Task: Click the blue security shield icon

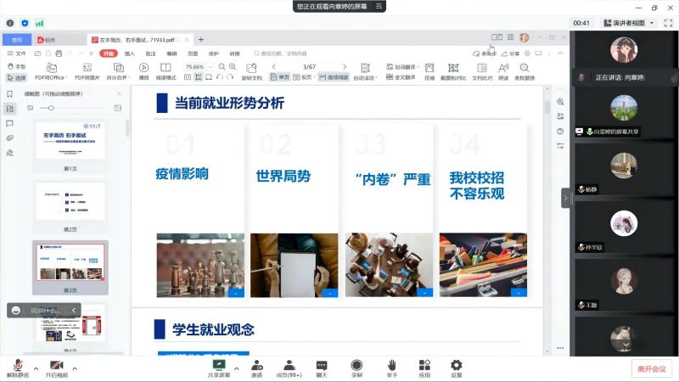Action: coord(25,23)
